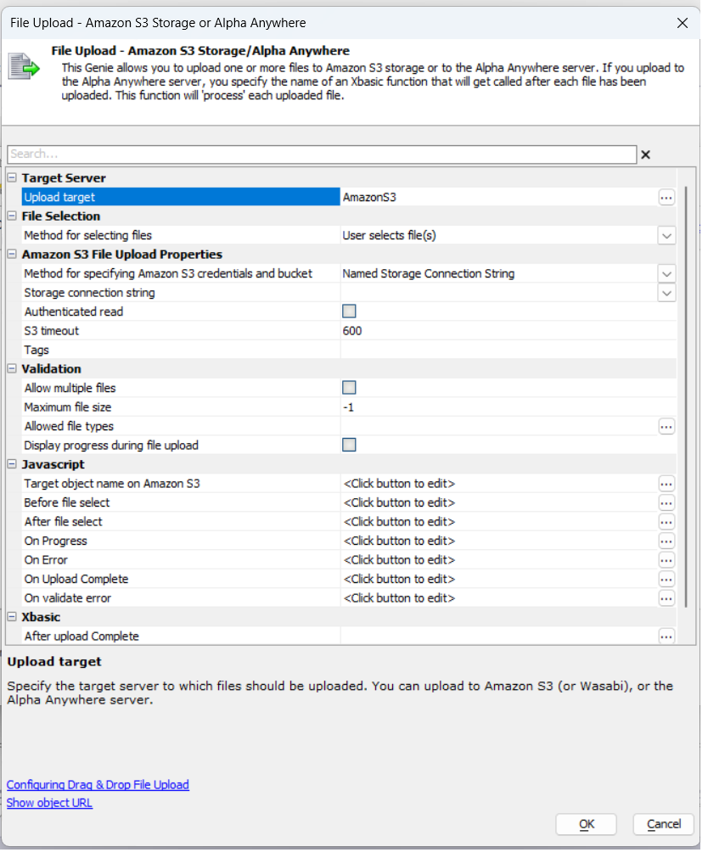Select the S3 timeout label
Viewport: 708px width, 858px height.
[x=52, y=331]
